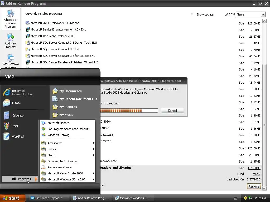
Task: Open the Sort by Name dropdown
Action: click(x=263, y=14)
